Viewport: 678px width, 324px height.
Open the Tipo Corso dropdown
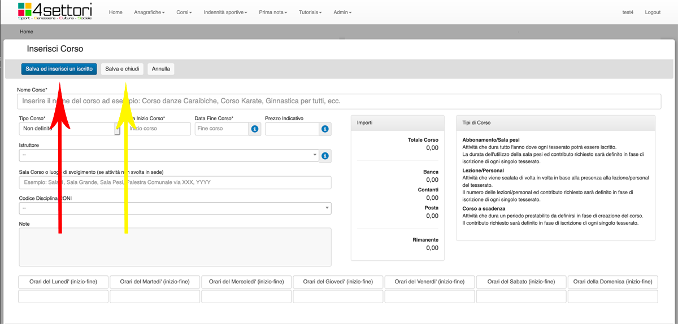tap(90, 129)
